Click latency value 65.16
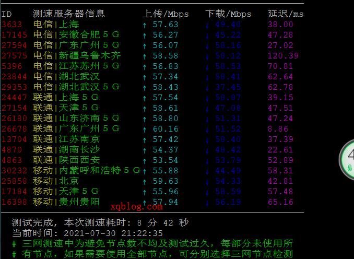The width and height of the screenshot is (354, 259). (x=280, y=202)
